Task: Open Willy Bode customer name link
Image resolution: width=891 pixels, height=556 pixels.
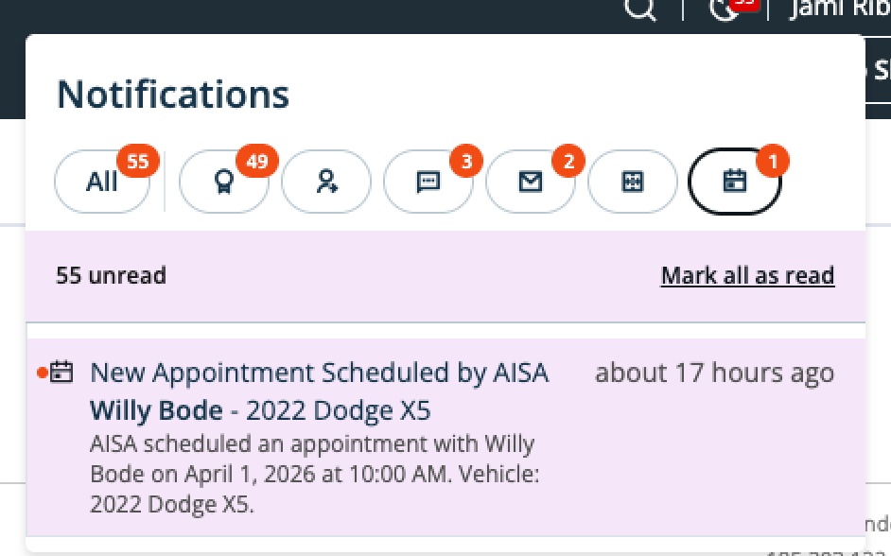Action: click(x=156, y=411)
